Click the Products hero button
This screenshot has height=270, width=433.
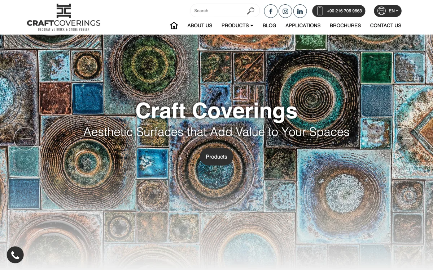216,157
